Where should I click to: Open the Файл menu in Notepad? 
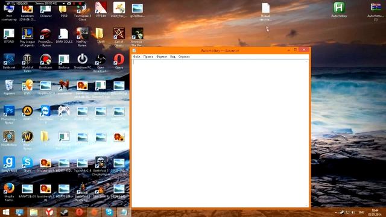click(x=137, y=57)
